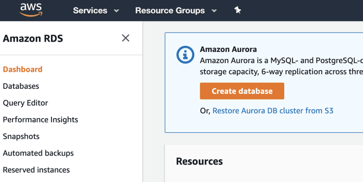
Task: Click the pushpin shortcut icon
Action: (238, 10)
